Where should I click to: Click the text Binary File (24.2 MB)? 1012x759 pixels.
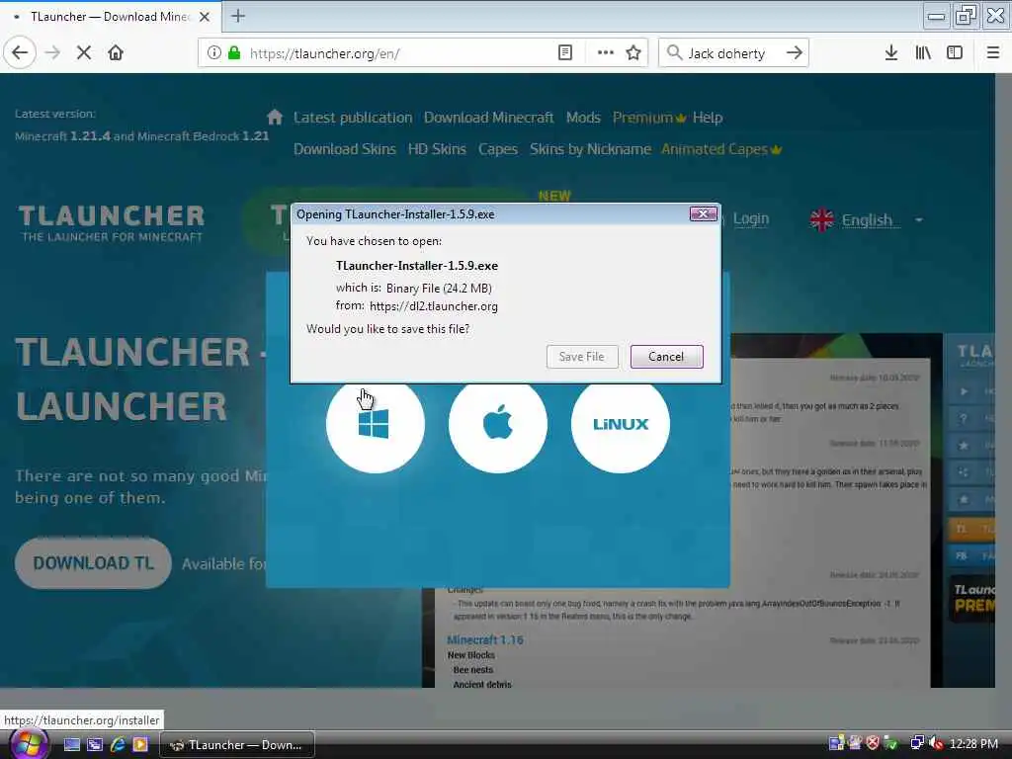pyautogui.click(x=439, y=288)
